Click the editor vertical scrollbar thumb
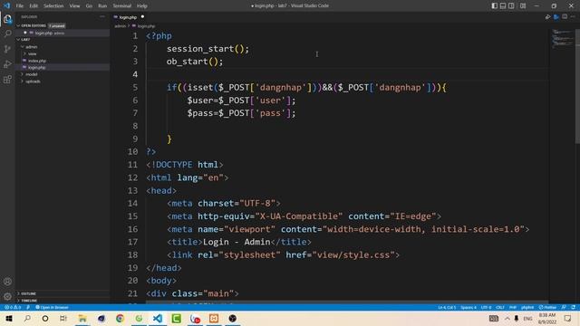 [577, 87]
